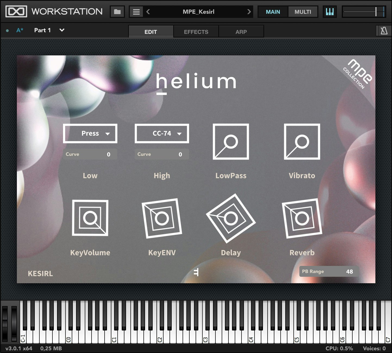Expand the Part 1 selector chevron

[62, 30]
